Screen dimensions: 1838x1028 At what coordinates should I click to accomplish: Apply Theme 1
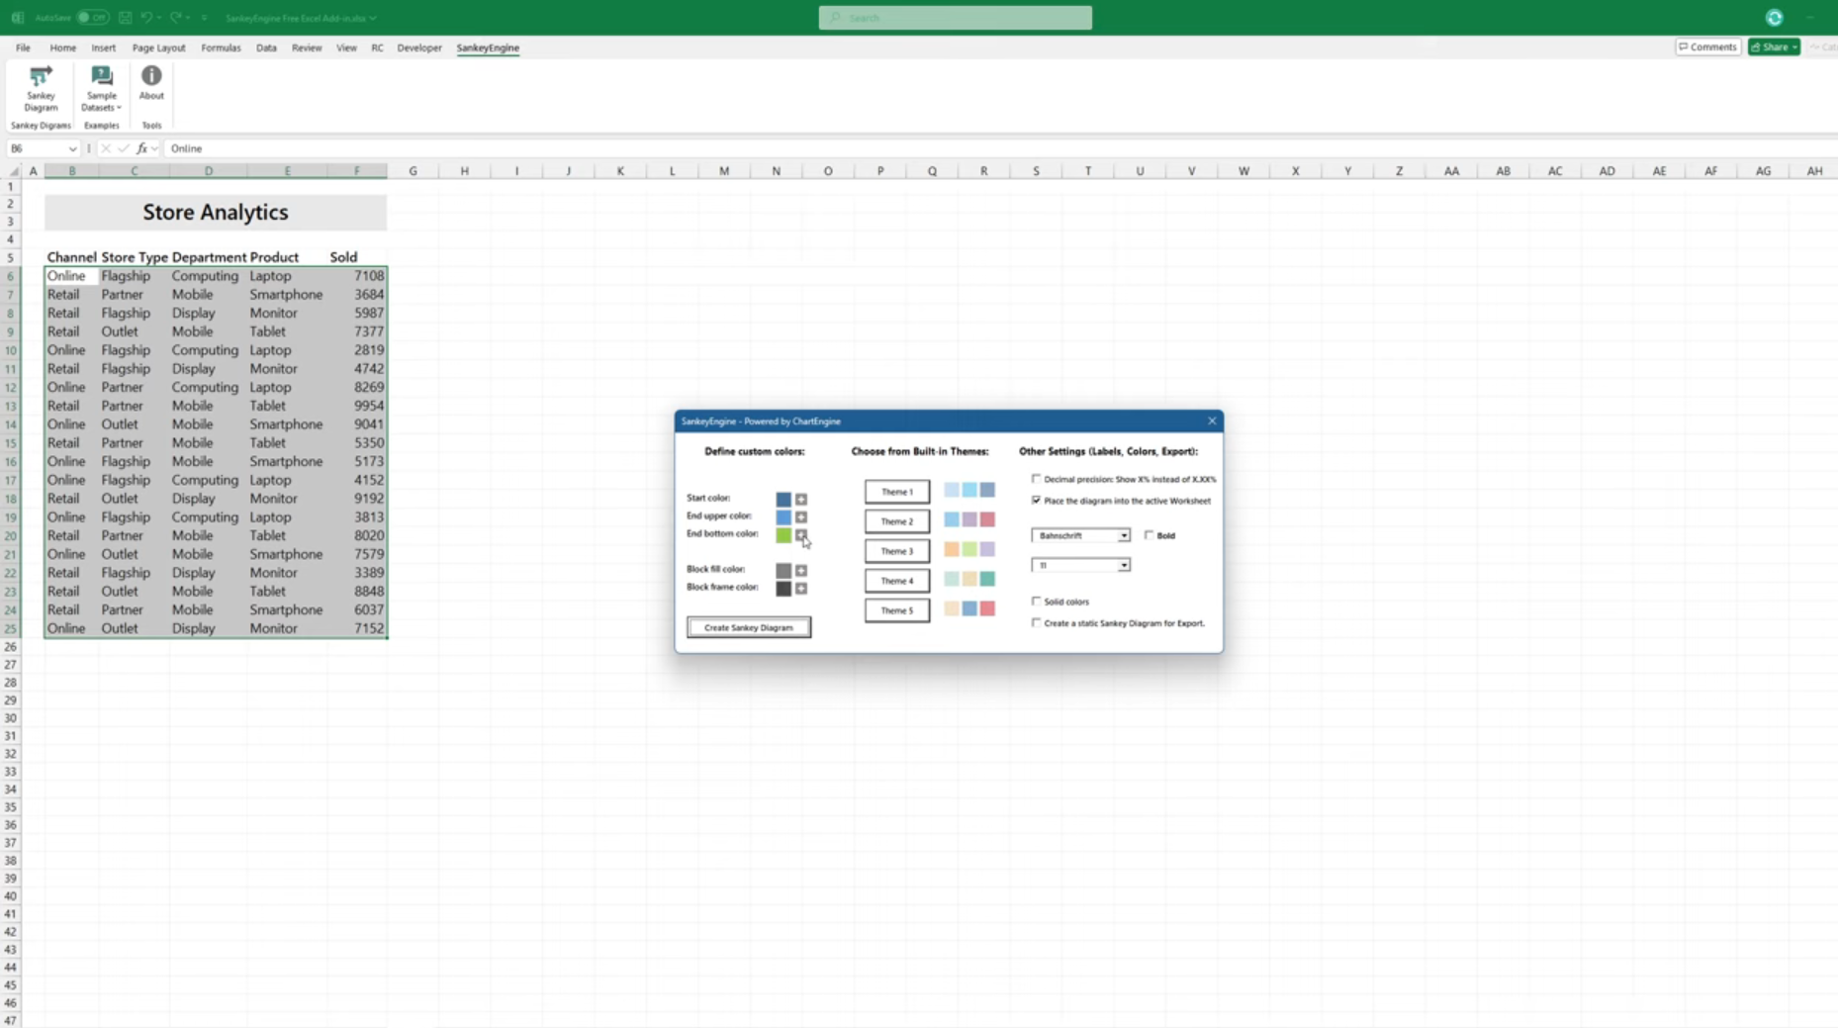[897, 492]
